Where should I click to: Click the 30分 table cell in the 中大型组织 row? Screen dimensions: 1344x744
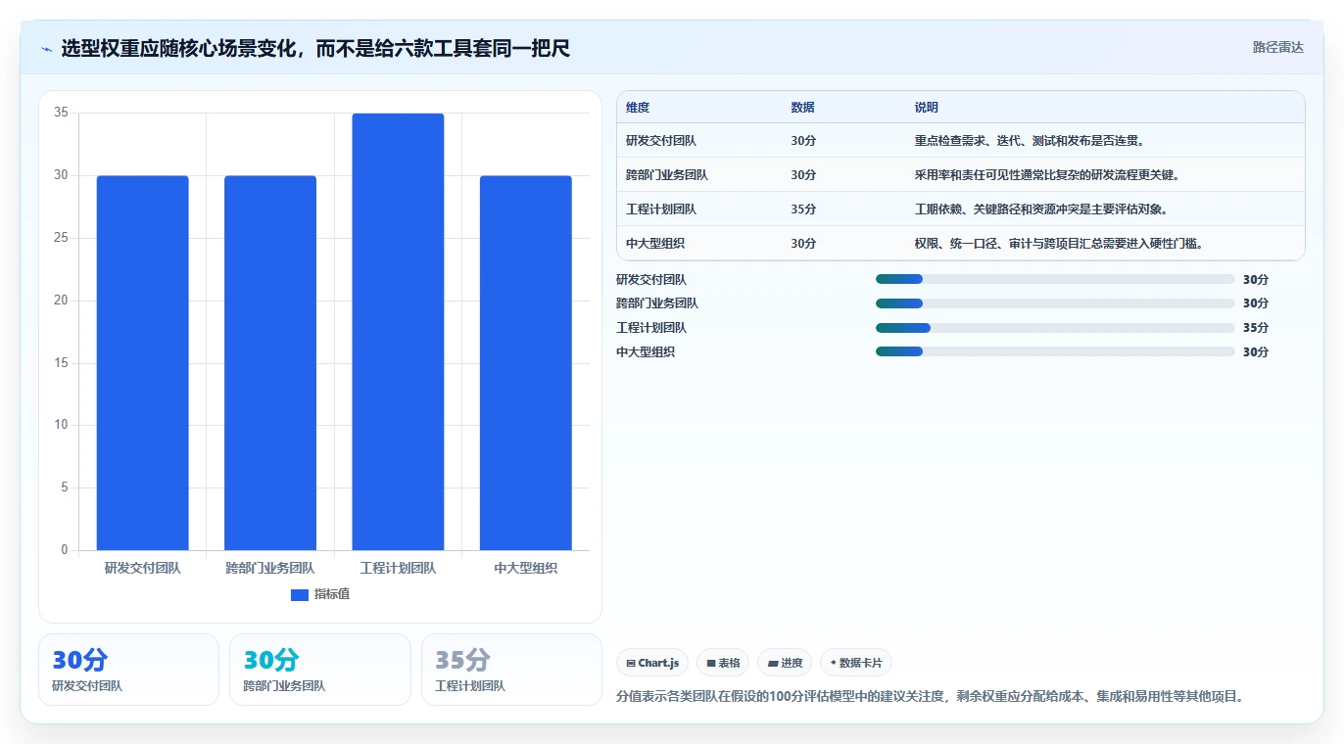803,244
